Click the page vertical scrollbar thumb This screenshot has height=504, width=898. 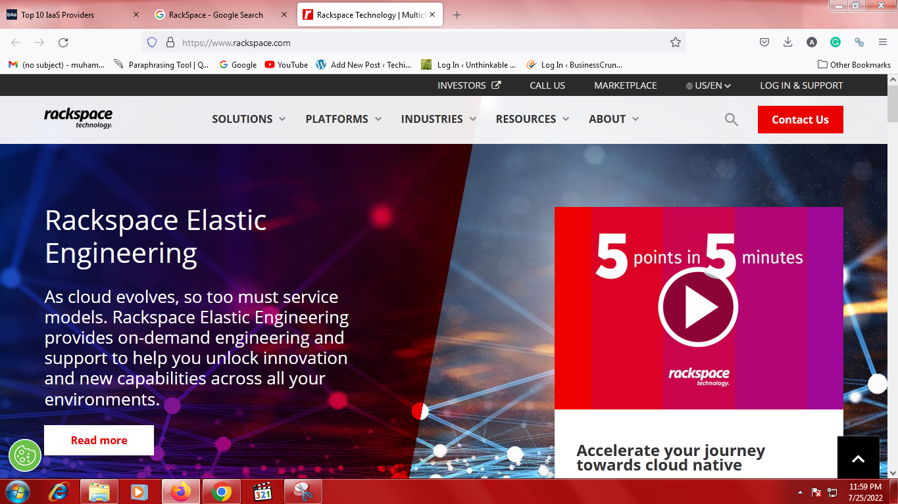click(x=892, y=104)
